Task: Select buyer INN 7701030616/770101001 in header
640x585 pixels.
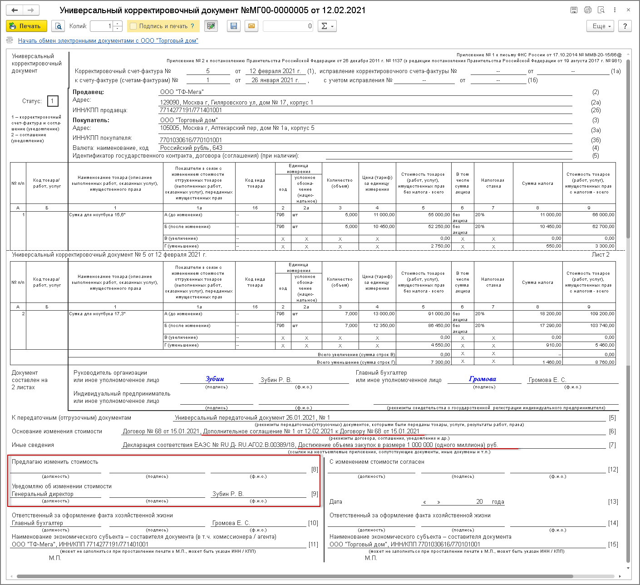Action: [x=191, y=140]
